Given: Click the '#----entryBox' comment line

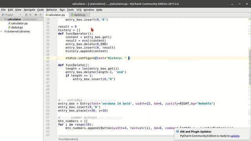Looking at the screenshot, I should click(86, 100).
